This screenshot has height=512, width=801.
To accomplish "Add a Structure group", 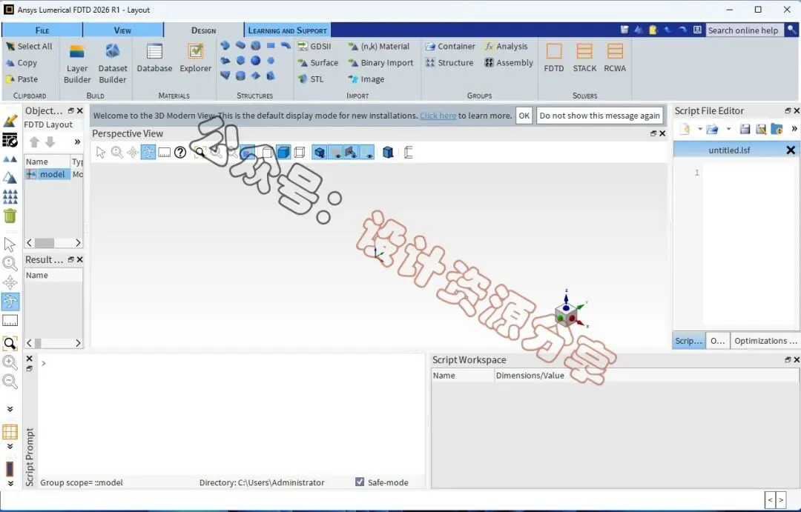I will coord(449,63).
